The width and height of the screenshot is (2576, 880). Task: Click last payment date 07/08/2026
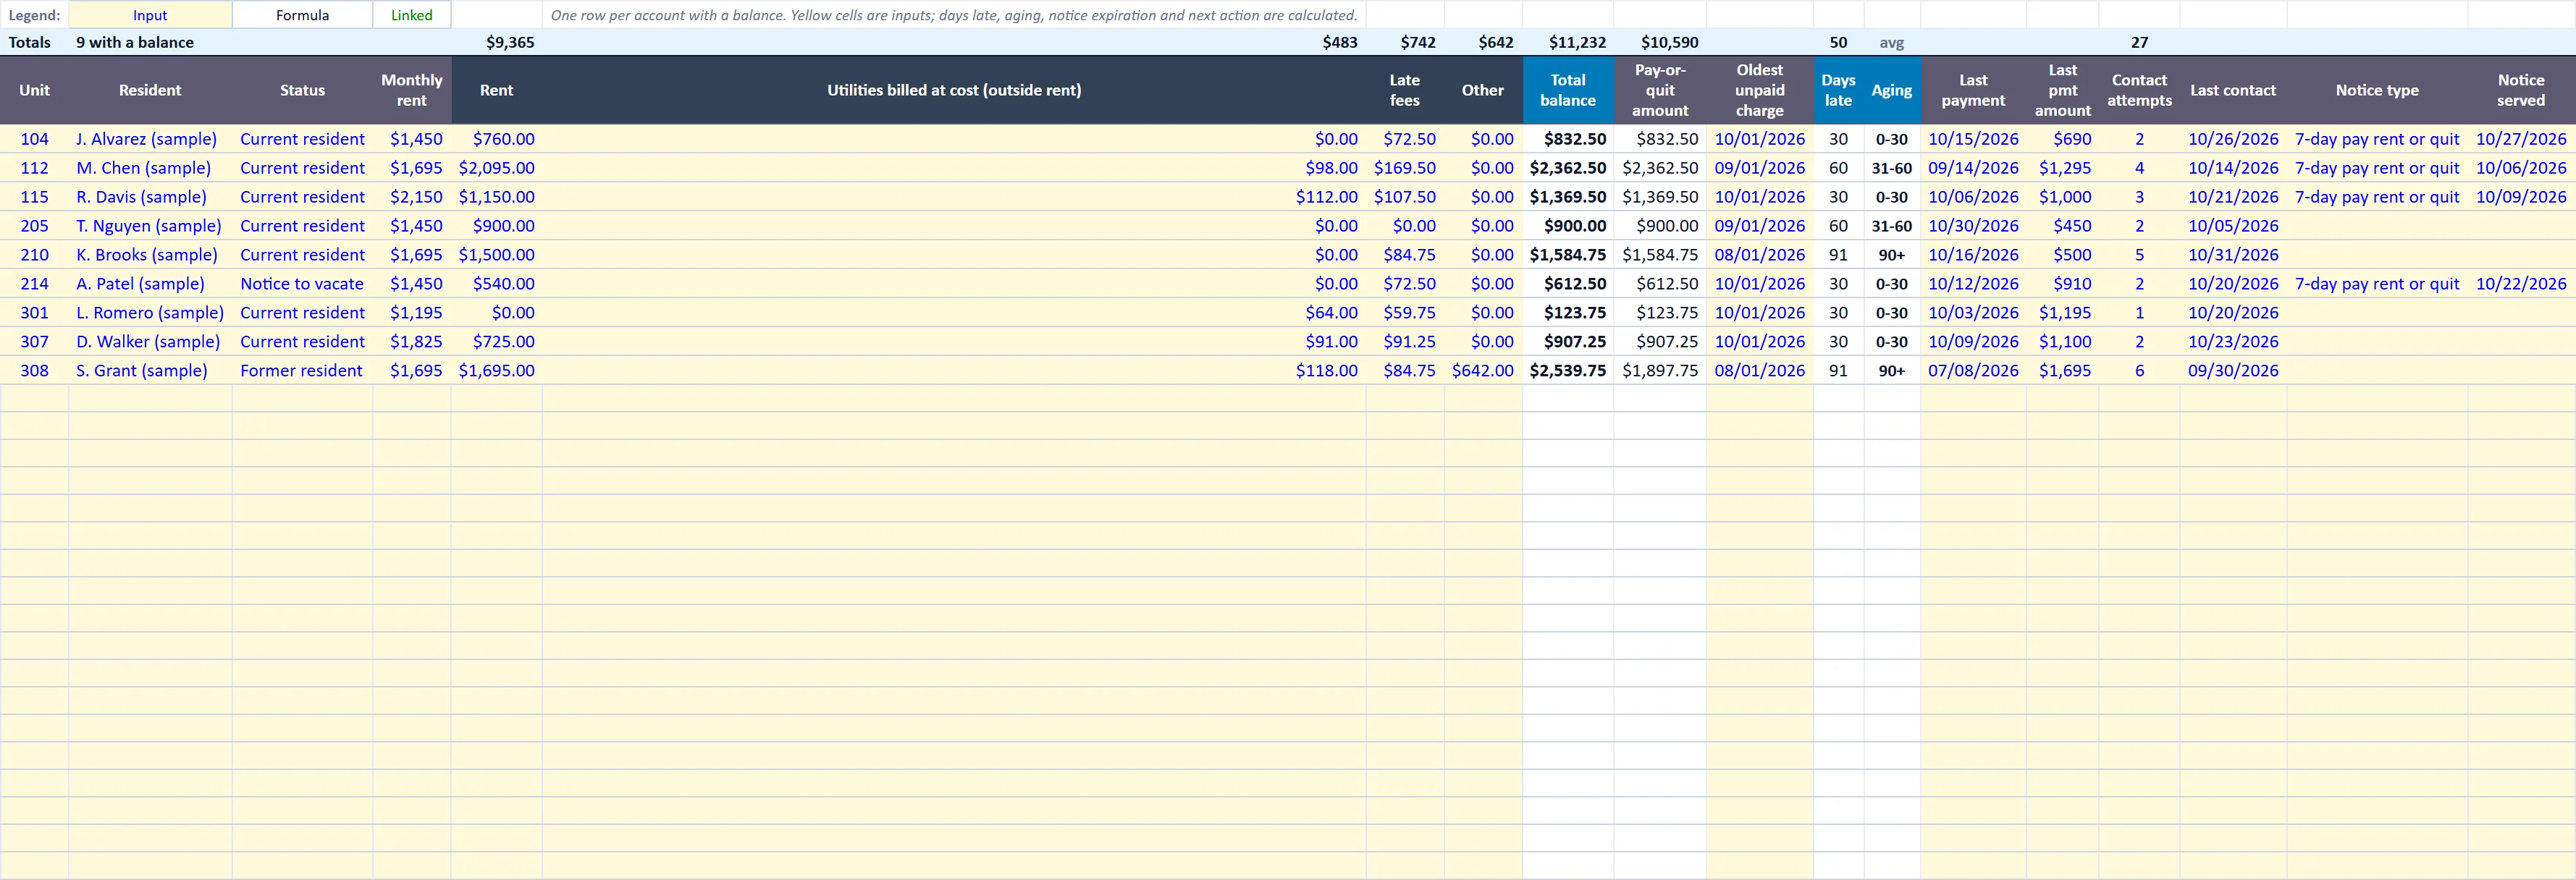[1973, 371]
